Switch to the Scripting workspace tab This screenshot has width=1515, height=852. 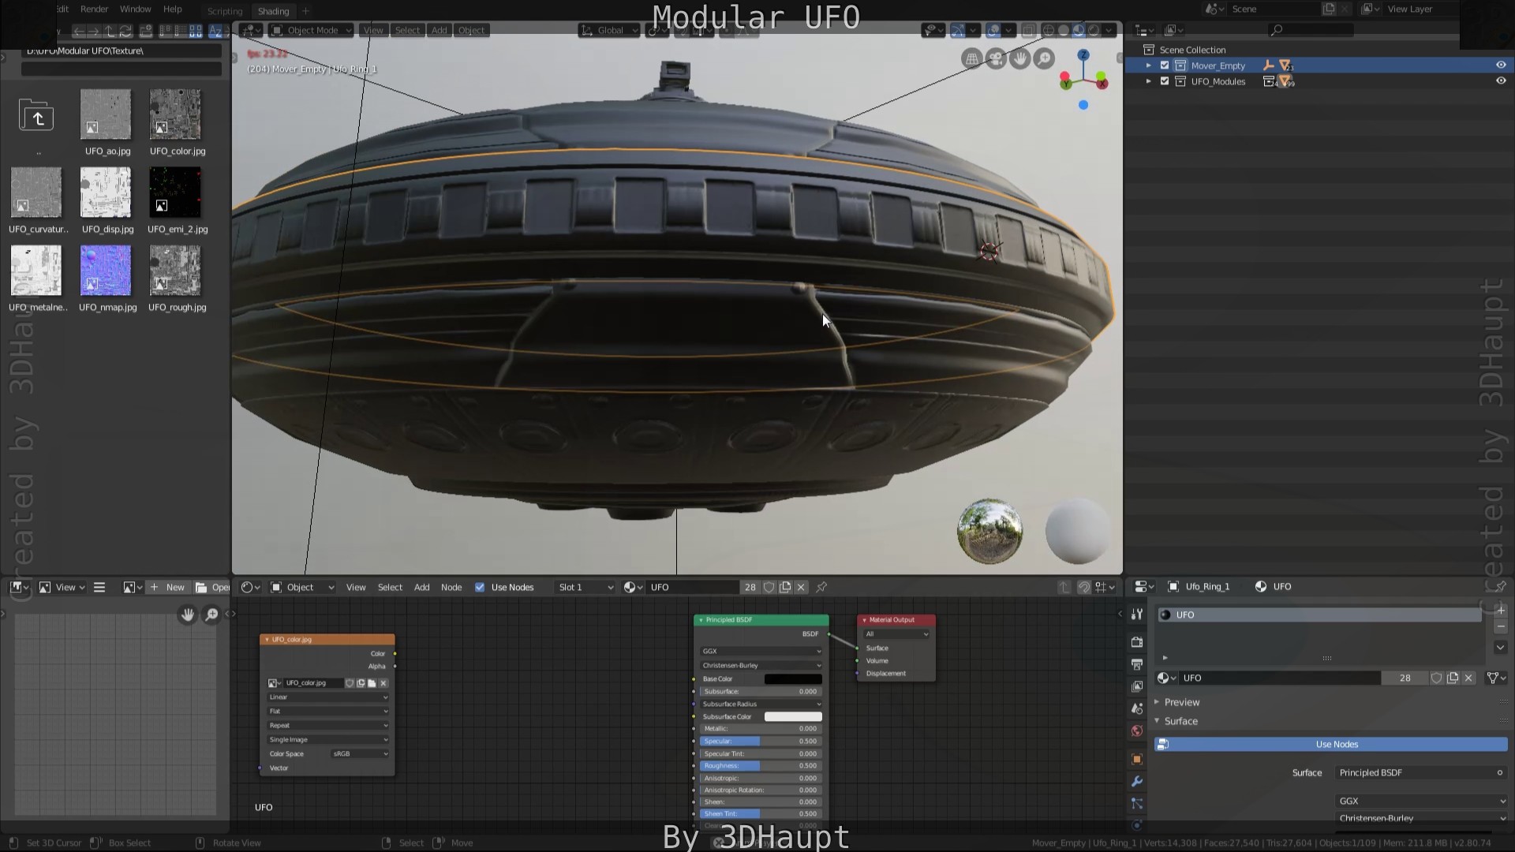pyautogui.click(x=225, y=11)
